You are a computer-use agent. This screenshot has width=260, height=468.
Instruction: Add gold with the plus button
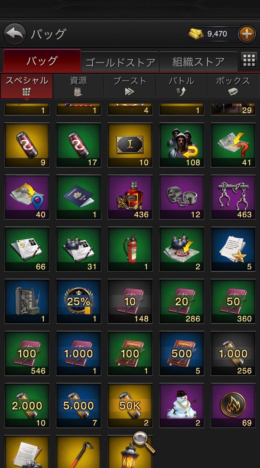pos(247,34)
